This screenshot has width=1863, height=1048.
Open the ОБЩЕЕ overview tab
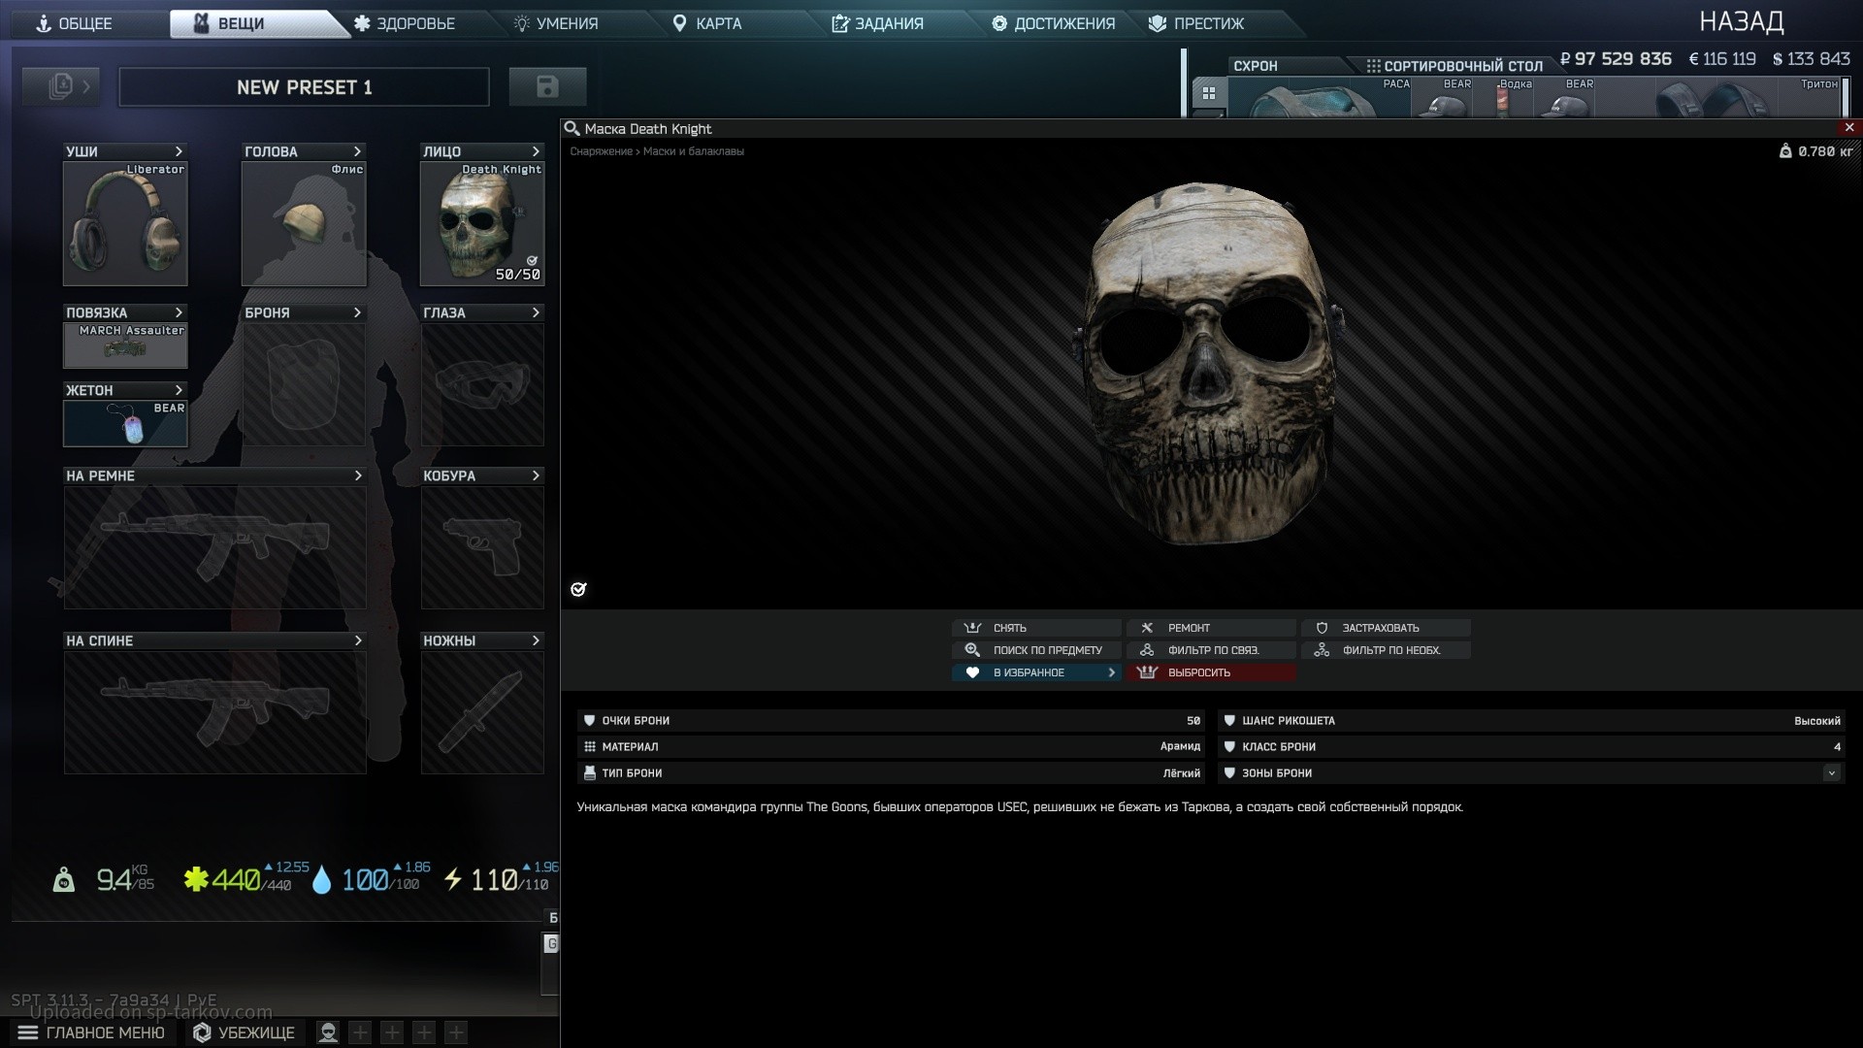click(x=74, y=23)
